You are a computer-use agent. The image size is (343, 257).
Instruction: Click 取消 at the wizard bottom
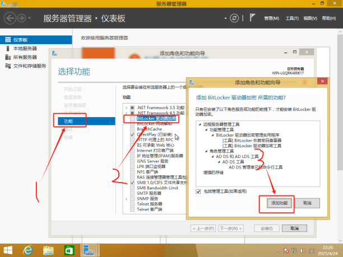click(294, 228)
